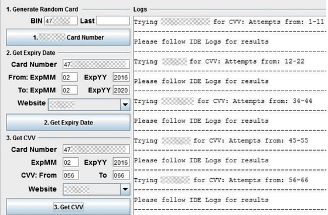
Task: Click log line with attempts from 1-11
Action: (229, 22)
